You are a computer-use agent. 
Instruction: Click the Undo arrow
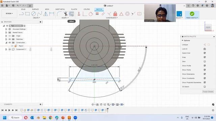[x=18, y=6]
